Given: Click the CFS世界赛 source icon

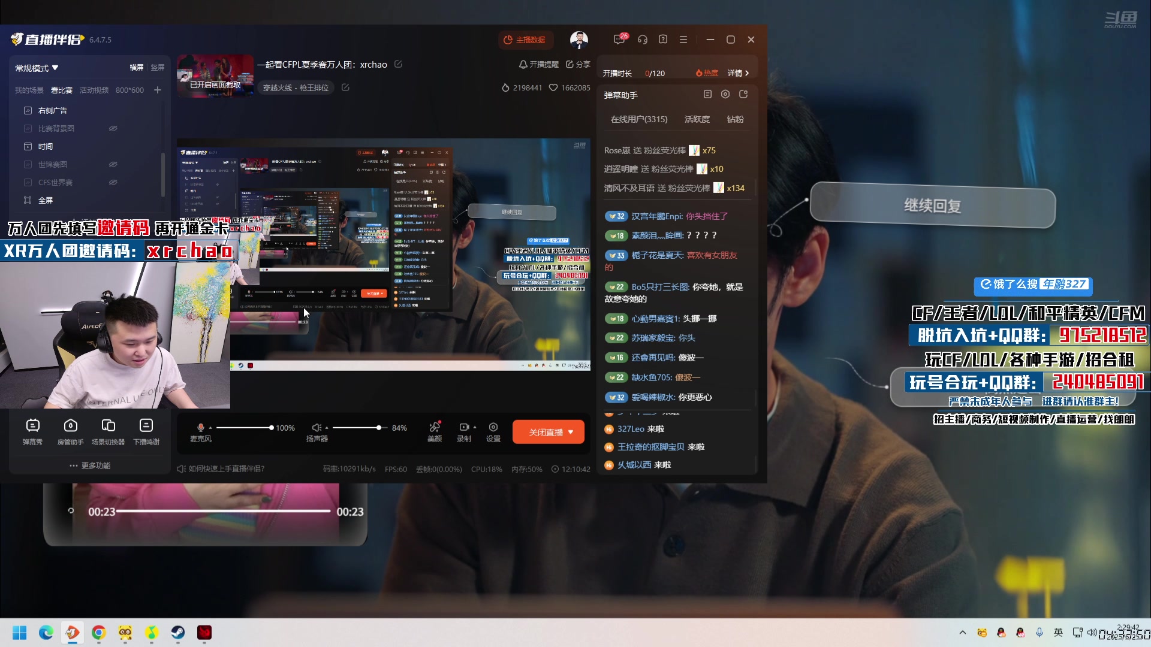Looking at the screenshot, I should 28,182.
